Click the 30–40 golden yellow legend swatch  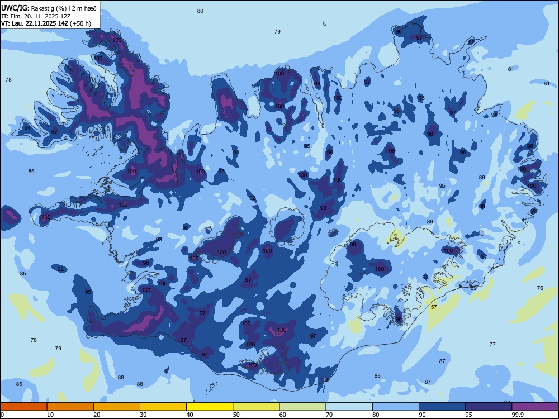click(x=163, y=407)
